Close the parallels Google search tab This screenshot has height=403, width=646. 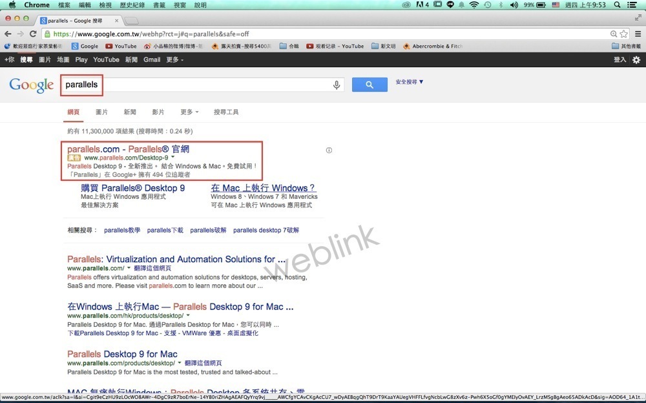[116, 21]
